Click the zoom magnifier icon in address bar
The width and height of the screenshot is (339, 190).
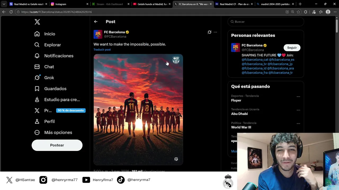click(293, 12)
